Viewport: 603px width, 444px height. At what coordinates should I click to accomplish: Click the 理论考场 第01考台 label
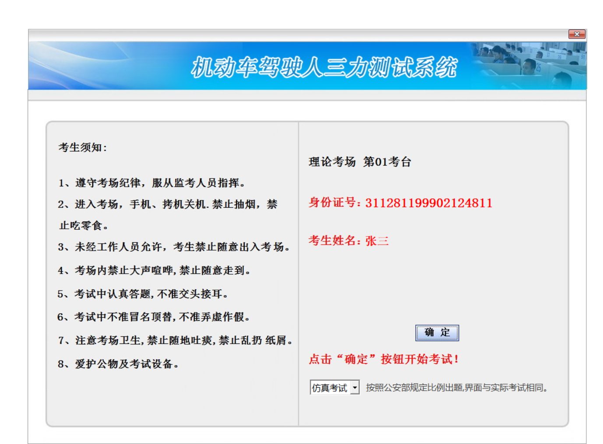360,162
